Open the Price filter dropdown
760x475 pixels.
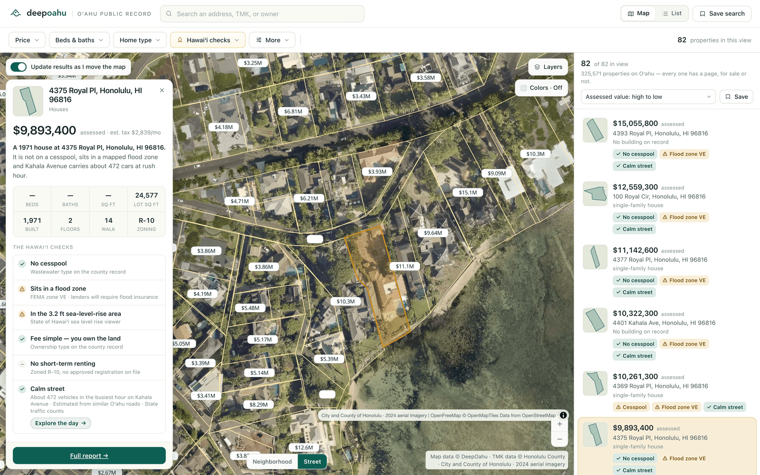click(27, 40)
